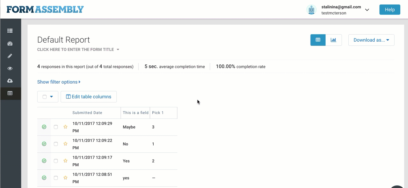This screenshot has height=188, width=408.
Task: Click the FormAssembly logo
Action: (x=45, y=9)
